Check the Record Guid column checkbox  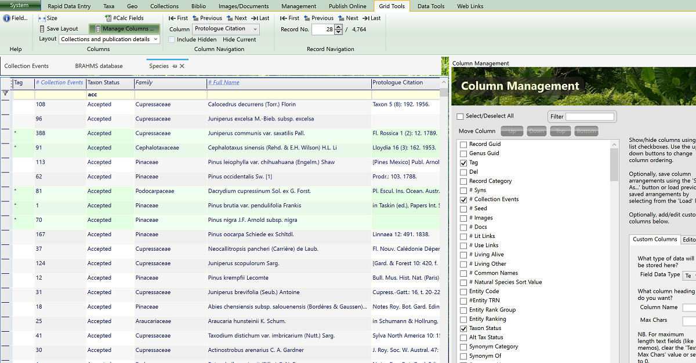463,144
